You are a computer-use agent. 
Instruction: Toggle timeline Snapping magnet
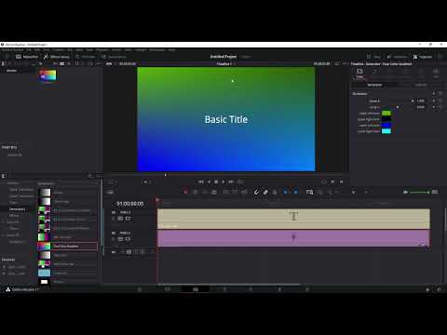pyautogui.click(x=256, y=192)
